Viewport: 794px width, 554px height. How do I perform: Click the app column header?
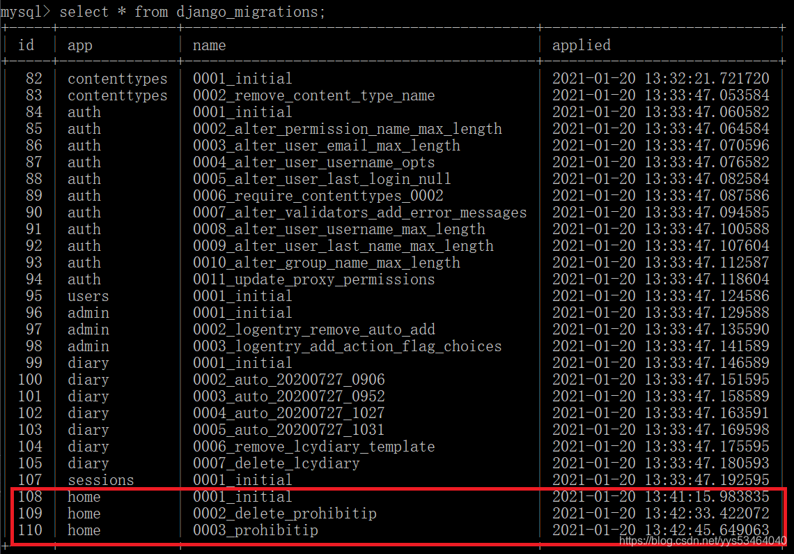click(79, 45)
